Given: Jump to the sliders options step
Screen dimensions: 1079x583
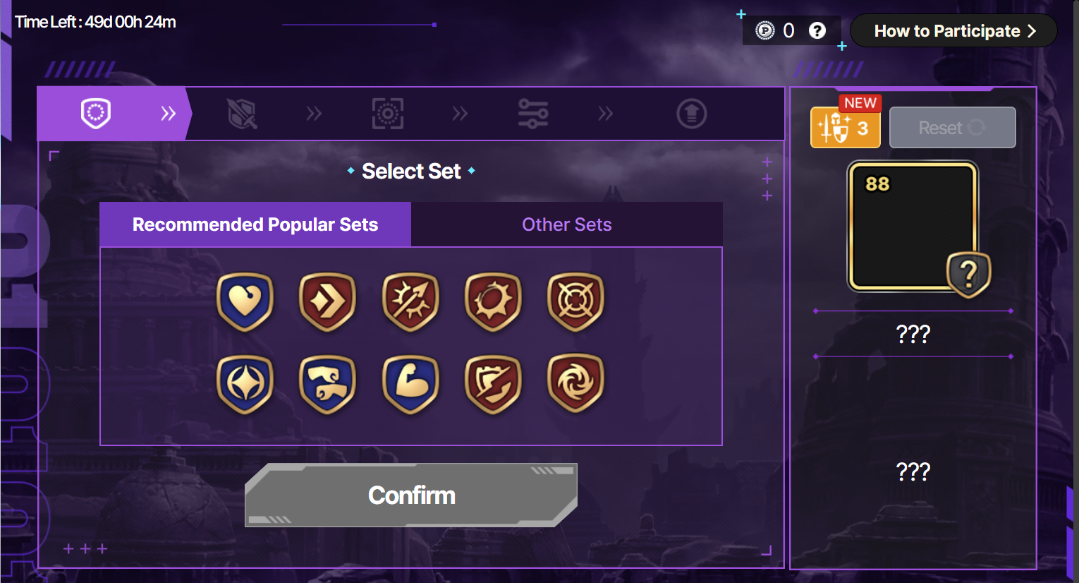Looking at the screenshot, I should pyautogui.click(x=532, y=114).
